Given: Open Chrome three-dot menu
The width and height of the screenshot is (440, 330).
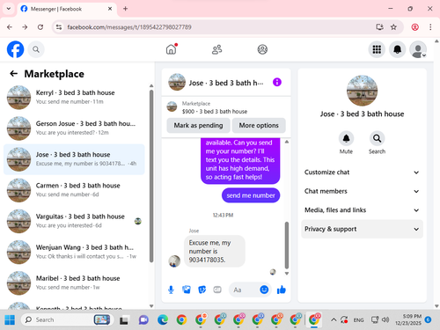Looking at the screenshot, I should [x=430, y=27].
